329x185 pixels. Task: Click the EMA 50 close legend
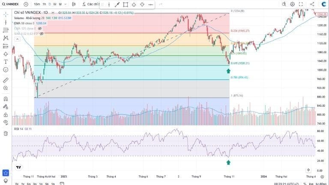pos(24,23)
